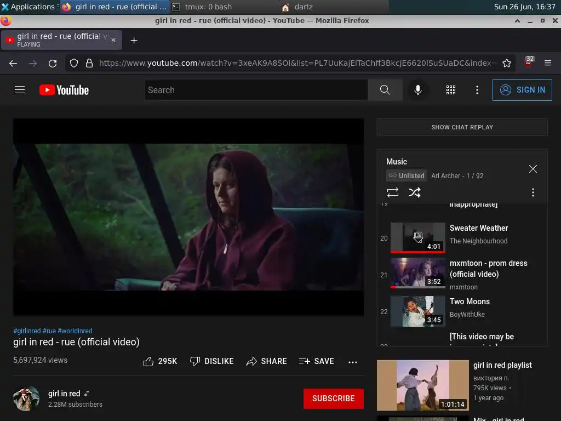
Task: Toggle shuffle playlist icon
Action: pos(415,192)
